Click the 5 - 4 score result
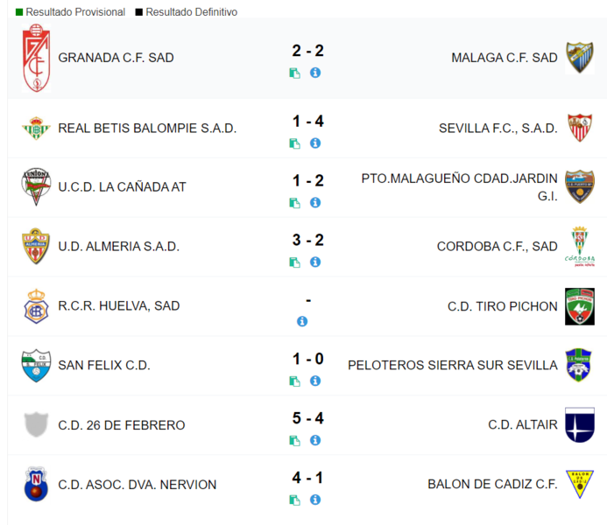The image size is (607, 525). (307, 418)
